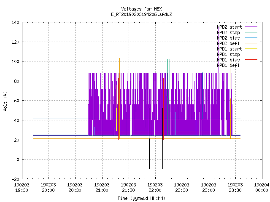
Task: Click the 'NPD2 bias' legend label
Action: (x=228, y=38)
